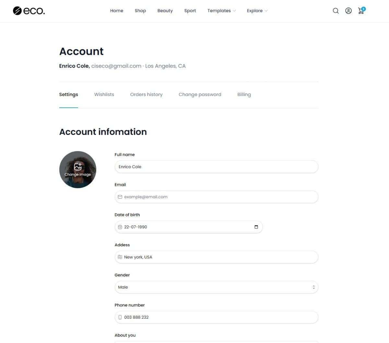
Task: Open the Billing tab
Action: pyautogui.click(x=244, y=94)
